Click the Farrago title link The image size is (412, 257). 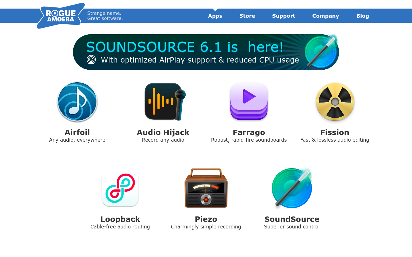click(x=249, y=132)
